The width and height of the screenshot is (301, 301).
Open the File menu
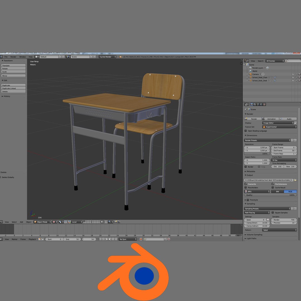pyautogui.click(x=6, y=57)
